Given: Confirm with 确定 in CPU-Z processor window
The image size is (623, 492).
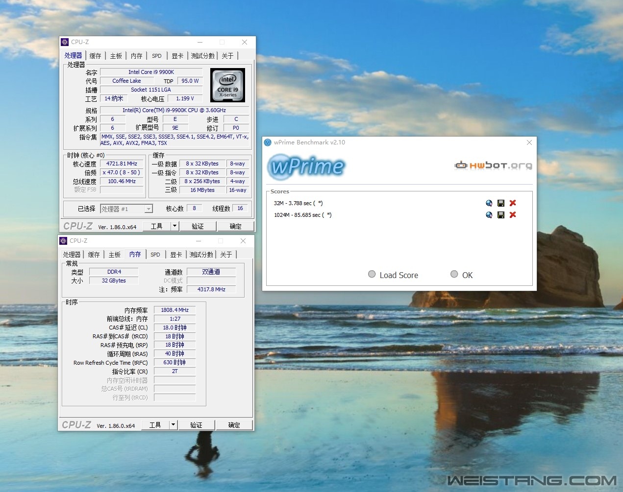Looking at the screenshot, I should coord(236,226).
